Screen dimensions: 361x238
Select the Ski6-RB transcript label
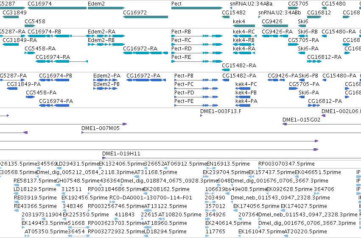(x=308, y=31)
